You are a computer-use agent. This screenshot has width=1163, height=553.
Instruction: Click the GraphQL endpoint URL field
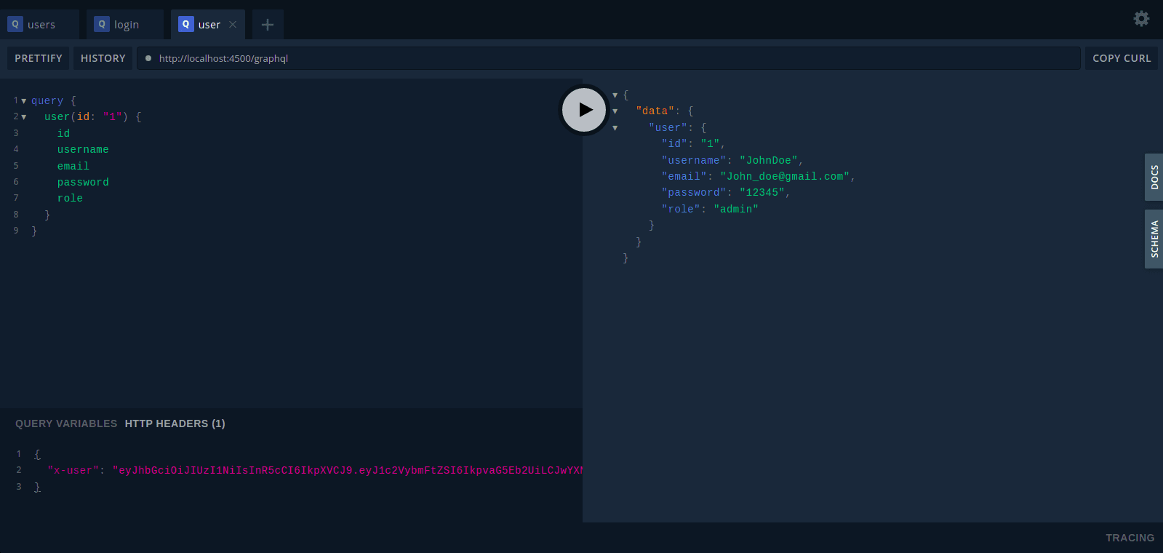click(609, 58)
